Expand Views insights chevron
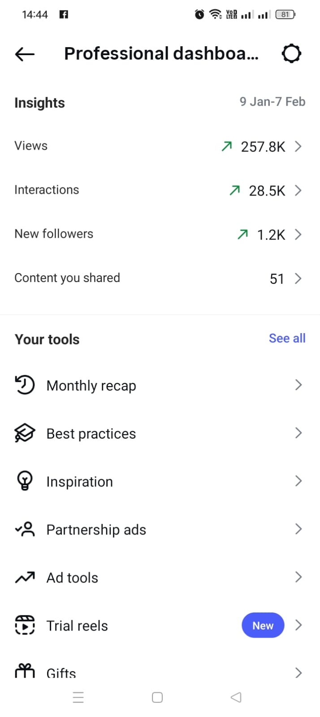Image resolution: width=320 pixels, height=717 pixels. pyautogui.click(x=298, y=146)
